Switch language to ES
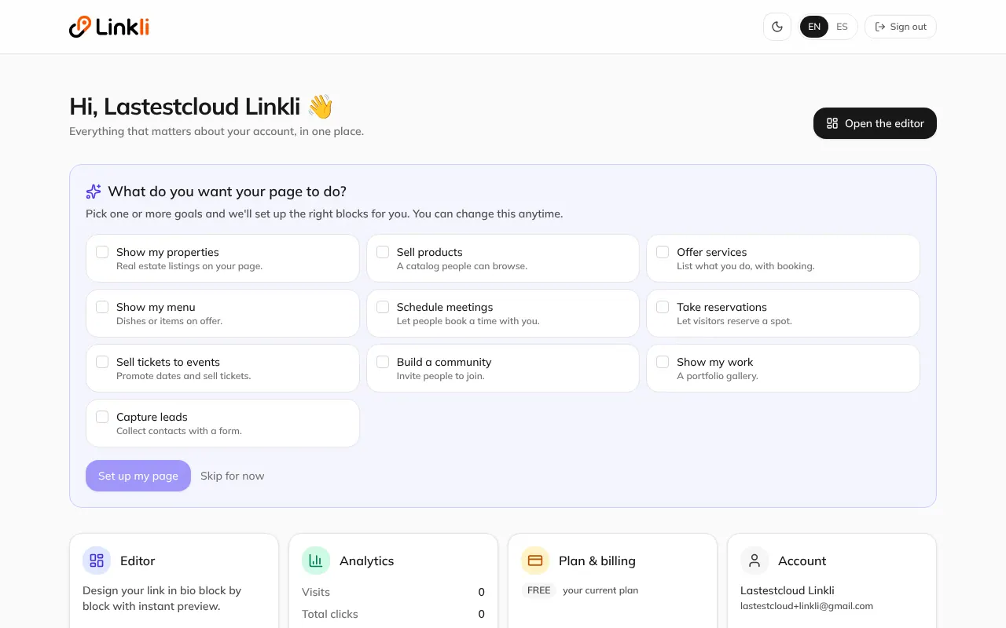1006x628 pixels. click(x=842, y=27)
